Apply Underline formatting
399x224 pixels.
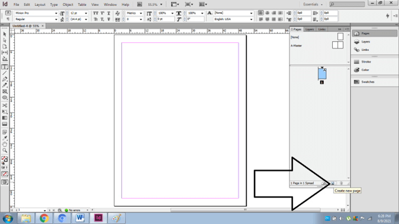[108, 13]
